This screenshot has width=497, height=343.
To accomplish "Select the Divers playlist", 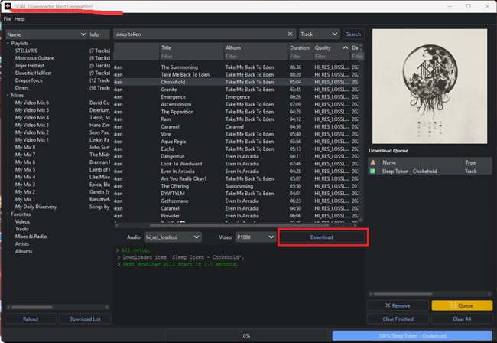I will tap(21, 88).
